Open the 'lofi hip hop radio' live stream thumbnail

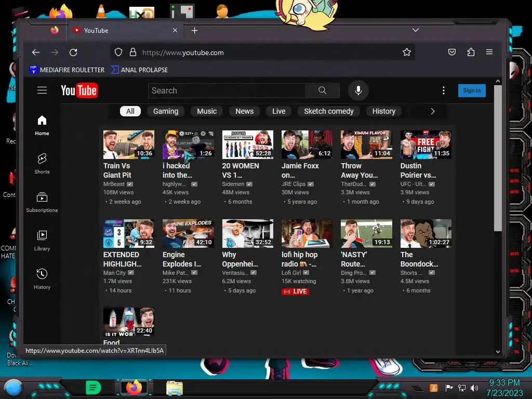307,233
